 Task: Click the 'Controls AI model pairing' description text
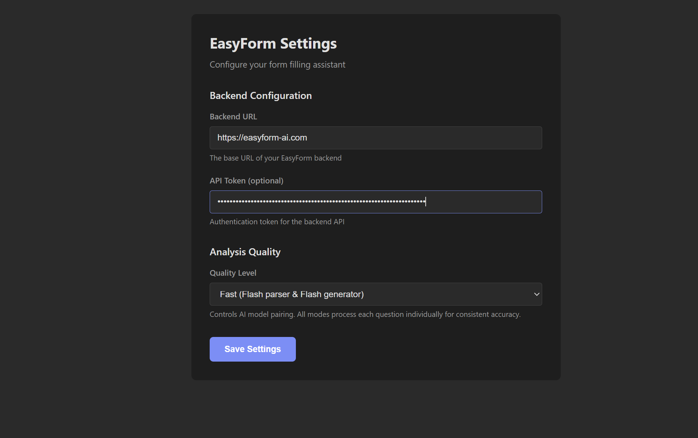click(x=365, y=314)
